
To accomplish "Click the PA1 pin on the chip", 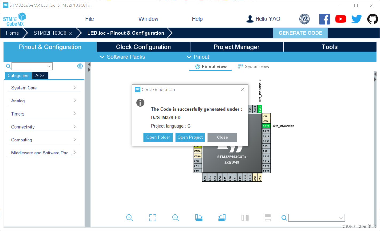I will click(198, 166).
